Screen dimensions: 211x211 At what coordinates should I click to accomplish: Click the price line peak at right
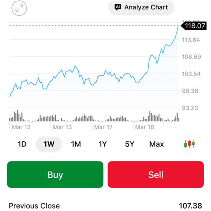click(178, 25)
